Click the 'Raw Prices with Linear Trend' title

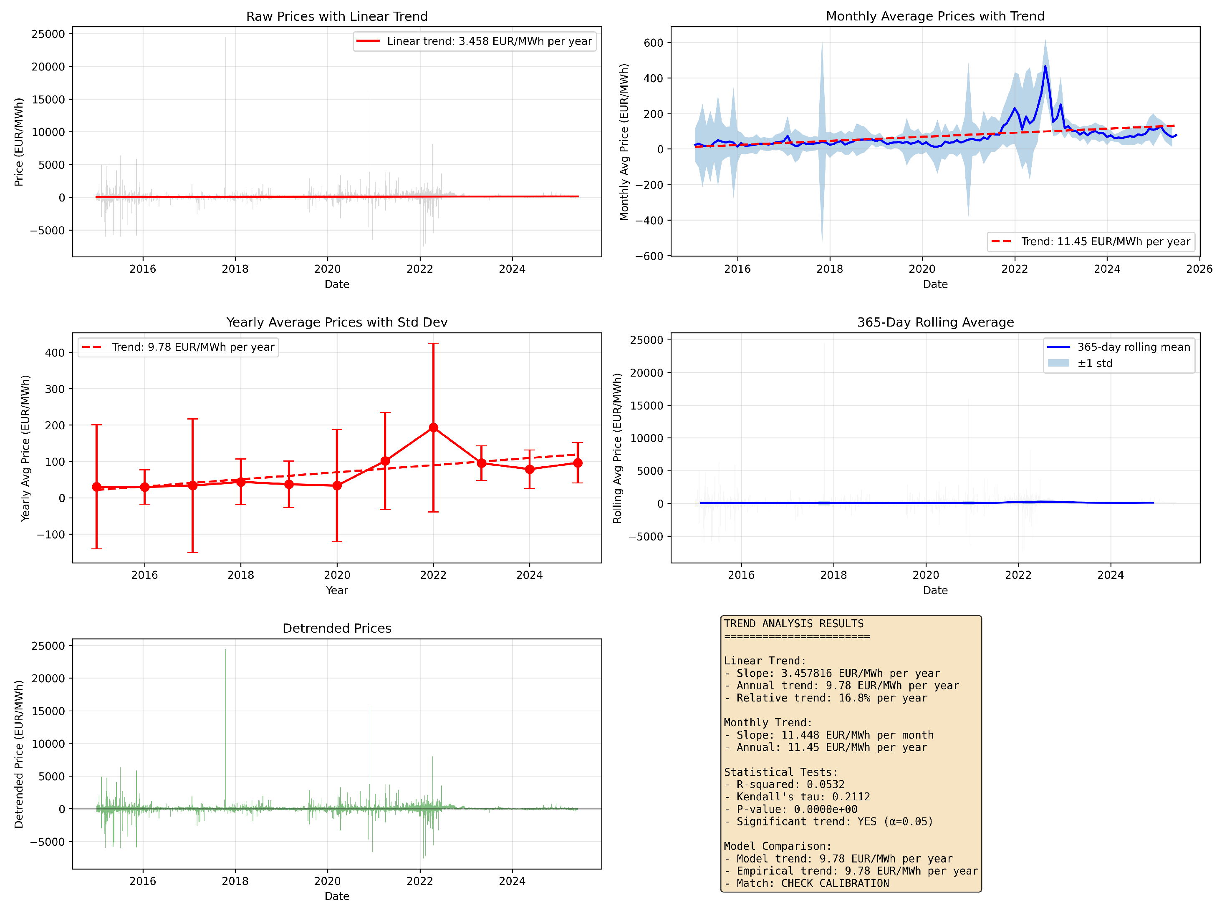coord(337,17)
